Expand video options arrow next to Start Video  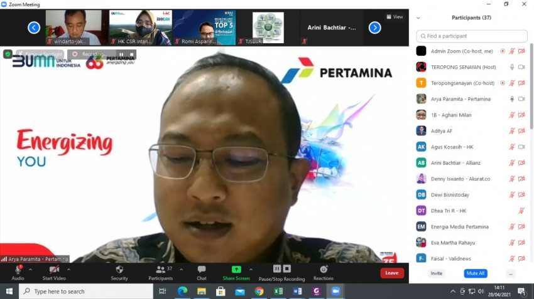pos(69,270)
